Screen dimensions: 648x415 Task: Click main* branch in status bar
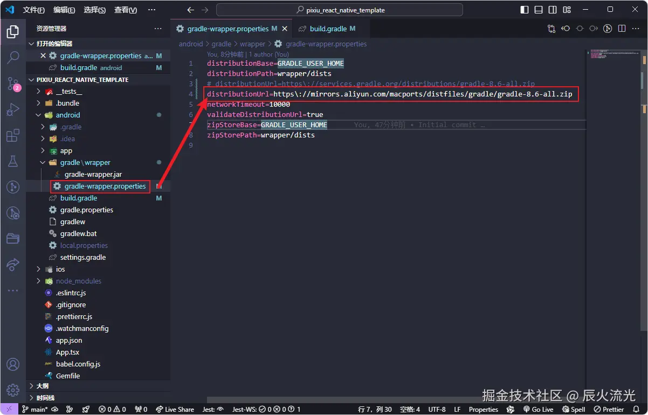35,410
